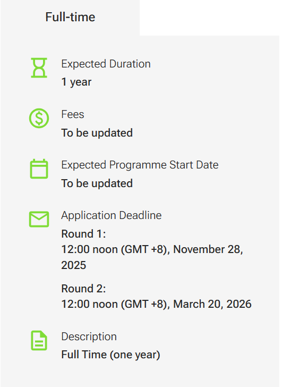Image resolution: width=299 pixels, height=387 pixels.
Task: Click the Description heading
Action: coord(89,336)
